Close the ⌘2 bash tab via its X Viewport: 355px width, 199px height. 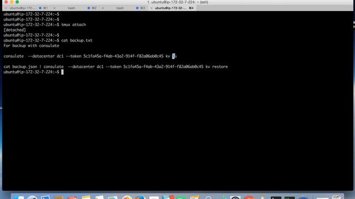pyautogui.click(x=54, y=8)
